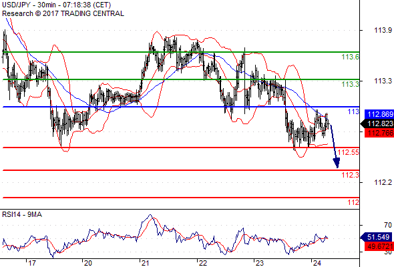394x267 pixels.
Task: Click the RSI14 - 9MA indicator title
Action: pos(22,214)
